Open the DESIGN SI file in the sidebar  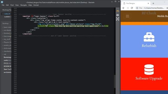coord(7,66)
